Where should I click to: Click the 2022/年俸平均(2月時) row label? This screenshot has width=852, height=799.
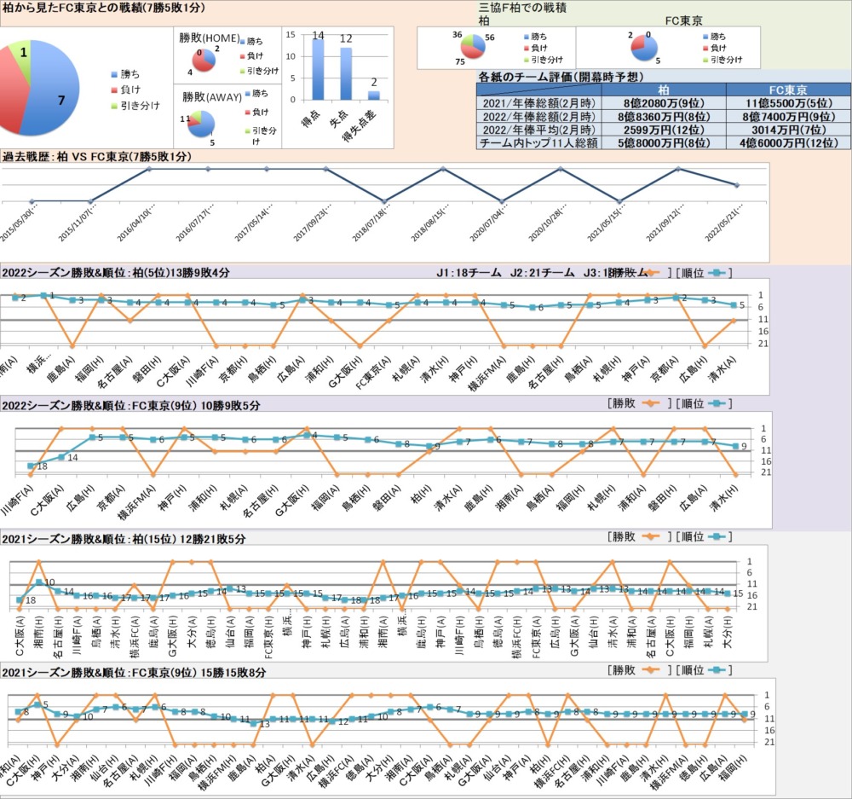point(538,130)
